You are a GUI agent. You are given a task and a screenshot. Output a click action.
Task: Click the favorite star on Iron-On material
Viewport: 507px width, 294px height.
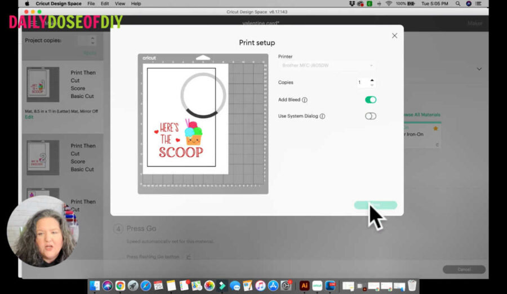(435, 128)
